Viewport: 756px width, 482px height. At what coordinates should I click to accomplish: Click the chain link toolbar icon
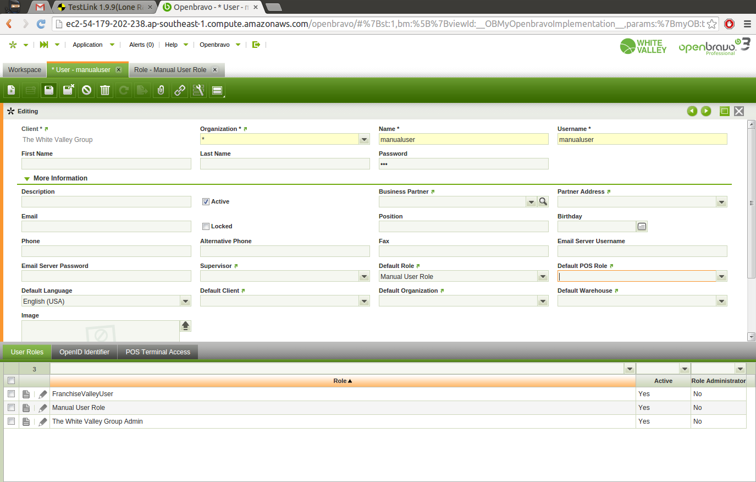(x=180, y=90)
